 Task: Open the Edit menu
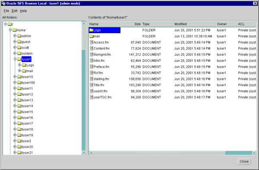[15, 11]
